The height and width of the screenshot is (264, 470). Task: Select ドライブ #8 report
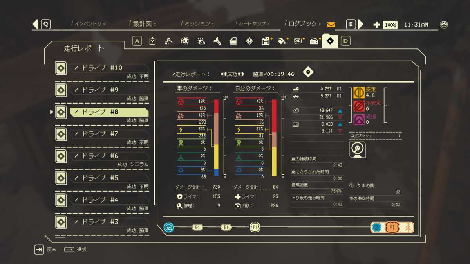[109, 112]
